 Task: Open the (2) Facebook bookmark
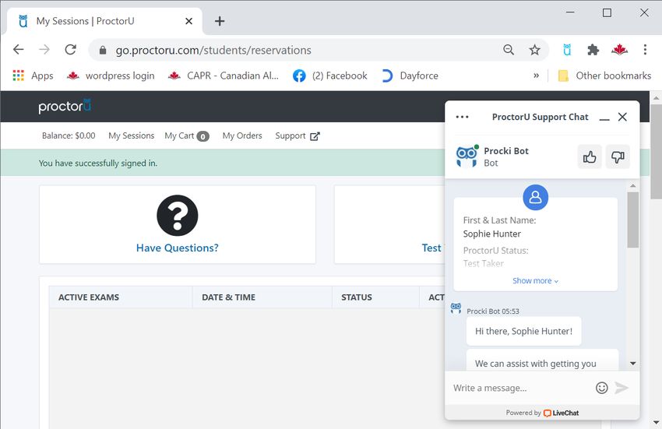329,76
